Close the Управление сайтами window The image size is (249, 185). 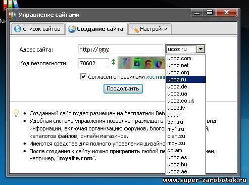227,13
